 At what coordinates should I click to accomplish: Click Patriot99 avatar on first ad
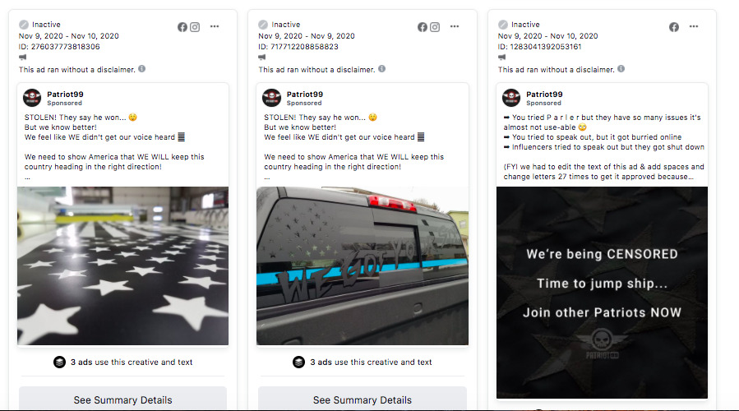point(32,98)
